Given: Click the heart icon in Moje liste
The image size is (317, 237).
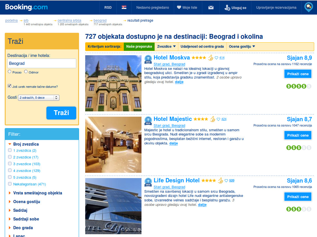Looking at the screenshot, I should (179, 7).
